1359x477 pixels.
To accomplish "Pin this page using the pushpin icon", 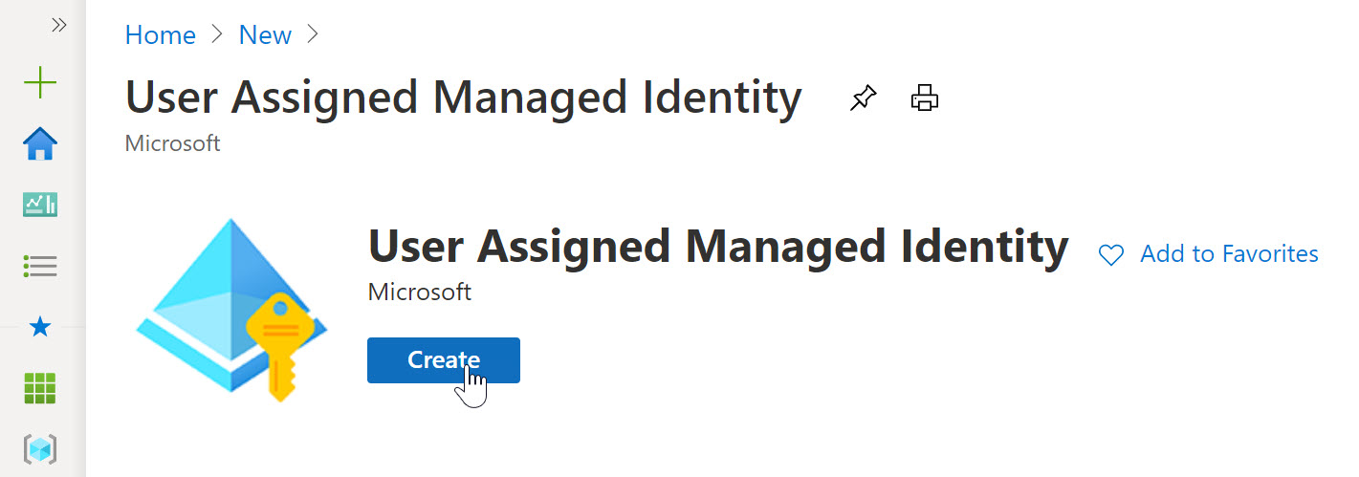I will (863, 98).
